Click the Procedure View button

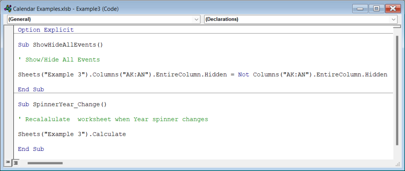[8, 163]
